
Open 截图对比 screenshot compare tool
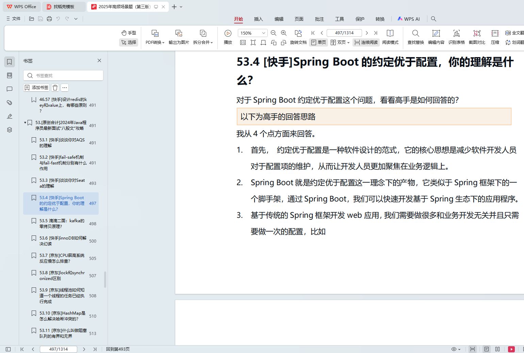[x=477, y=37]
